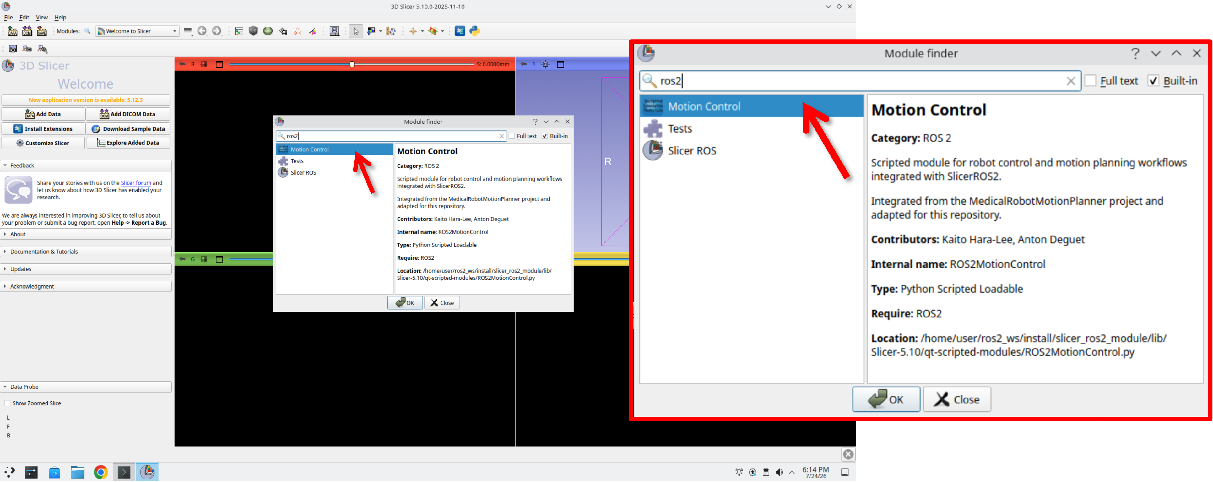Tick Full text in the smaller Module finder dialog
This screenshot has height=482, width=1213.
[x=512, y=136]
